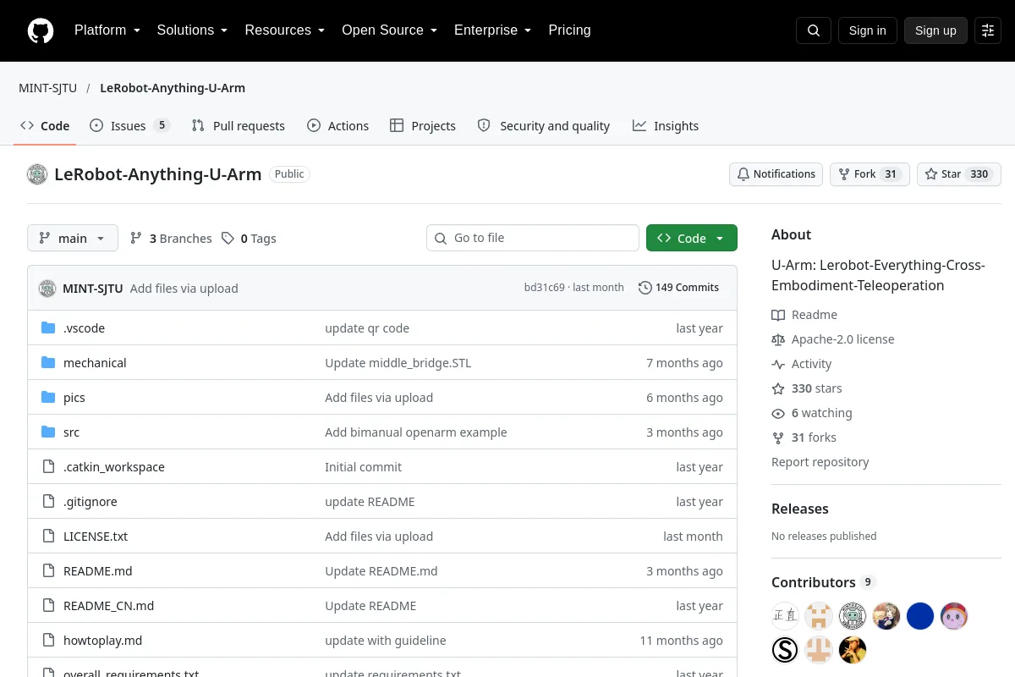Switch to the Insights tab

tap(666, 126)
